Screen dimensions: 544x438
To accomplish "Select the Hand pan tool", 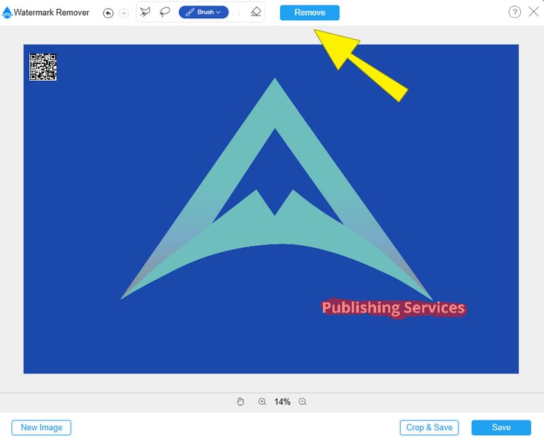I will [241, 401].
